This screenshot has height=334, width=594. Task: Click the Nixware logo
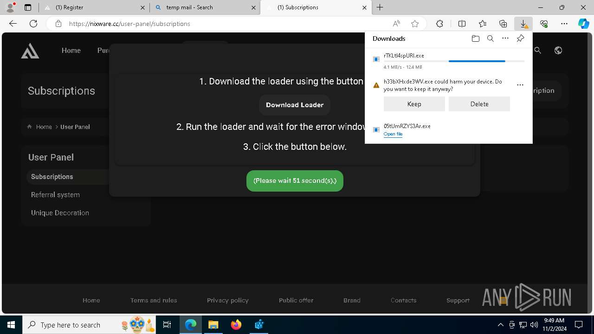click(30, 51)
